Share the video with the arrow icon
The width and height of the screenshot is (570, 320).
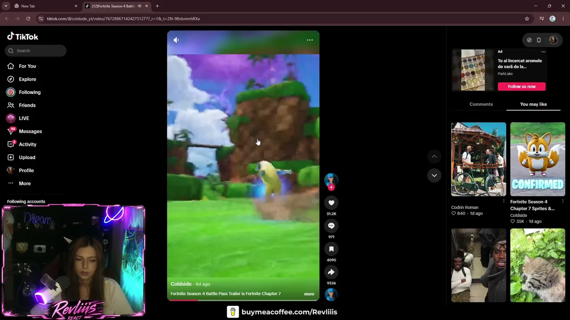(331, 272)
